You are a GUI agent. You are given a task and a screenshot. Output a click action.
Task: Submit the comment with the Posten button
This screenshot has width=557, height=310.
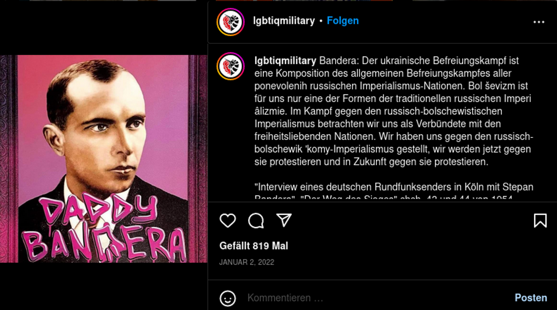(x=531, y=298)
